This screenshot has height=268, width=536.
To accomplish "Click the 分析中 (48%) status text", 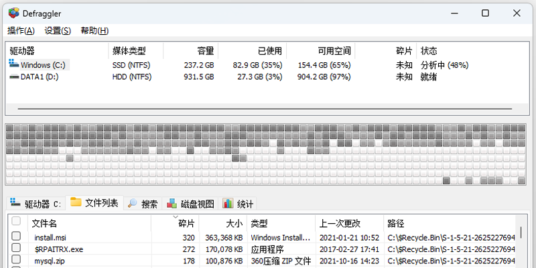I will 444,65.
